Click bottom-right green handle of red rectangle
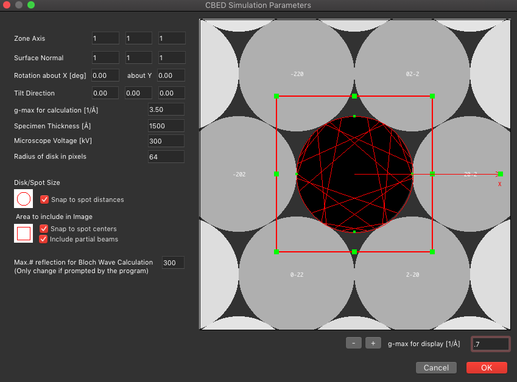 tap(432, 252)
